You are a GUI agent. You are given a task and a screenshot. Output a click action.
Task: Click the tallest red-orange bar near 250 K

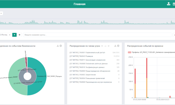(x=147, y=78)
